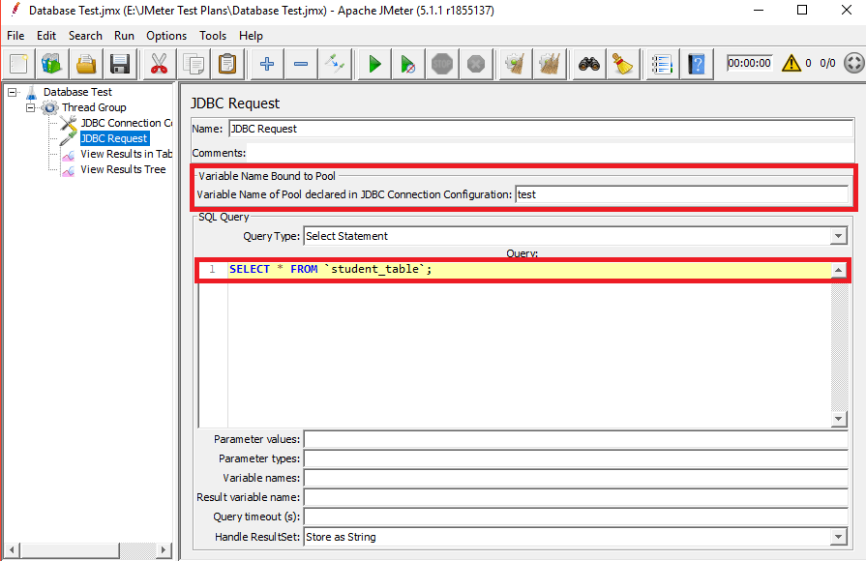This screenshot has width=866, height=561.
Task: Click the Shutdown test icon
Action: tap(475, 64)
